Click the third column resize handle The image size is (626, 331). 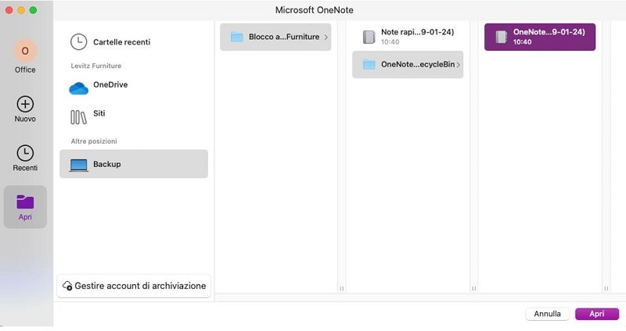606,288
